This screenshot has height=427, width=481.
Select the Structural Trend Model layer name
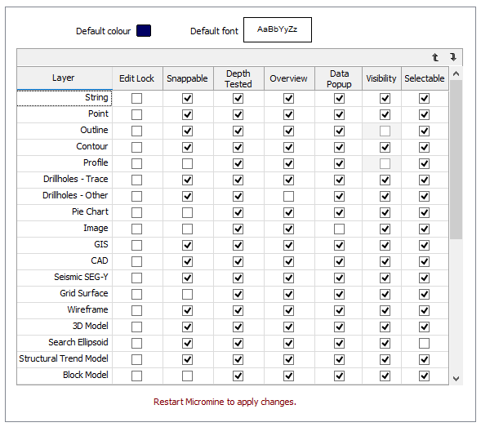point(64,358)
